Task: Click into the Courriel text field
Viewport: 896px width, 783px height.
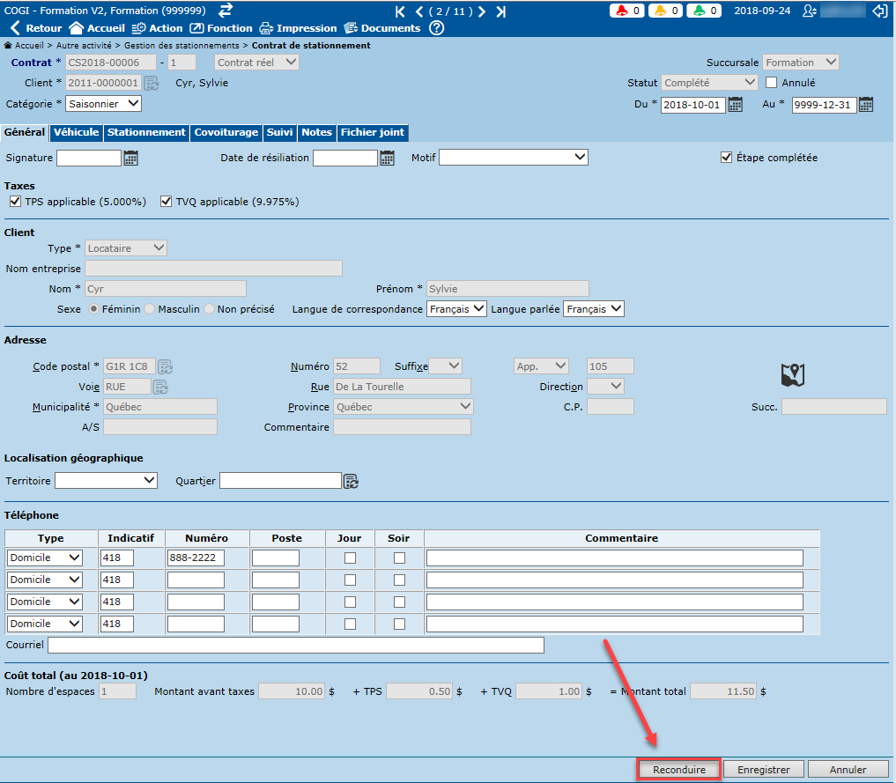Action: point(295,646)
